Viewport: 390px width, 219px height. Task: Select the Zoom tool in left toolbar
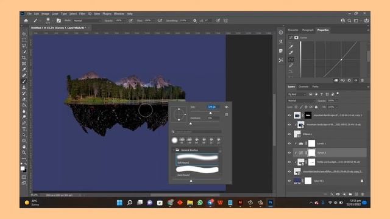[x=24, y=153]
